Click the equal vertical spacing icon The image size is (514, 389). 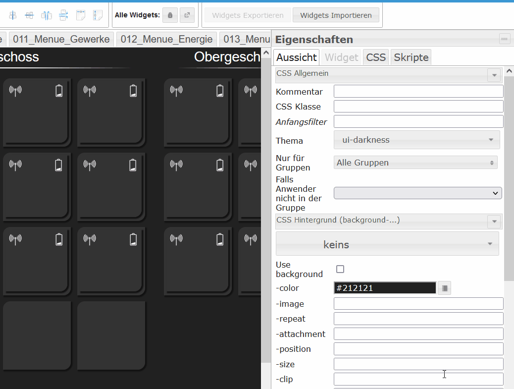click(x=63, y=15)
